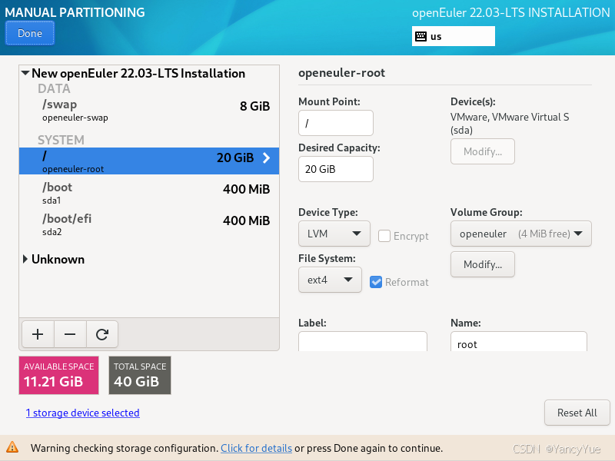Image resolution: width=615 pixels, height=461 pixels.
Task: Open the 1 storage device selected link
Action: pos(82,413)
